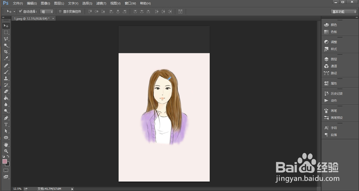Image resolution: width=359 pixels, height=191 pixels.
Task: Toggle Quick Mask mode icon
Action: point(6,170)
